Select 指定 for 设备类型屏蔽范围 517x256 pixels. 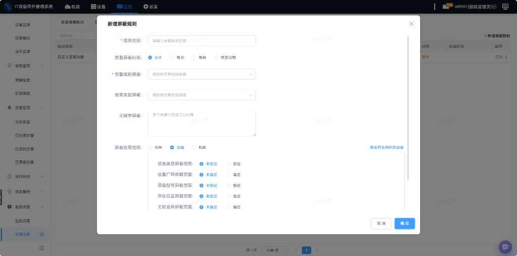click(x=234, y=164)
